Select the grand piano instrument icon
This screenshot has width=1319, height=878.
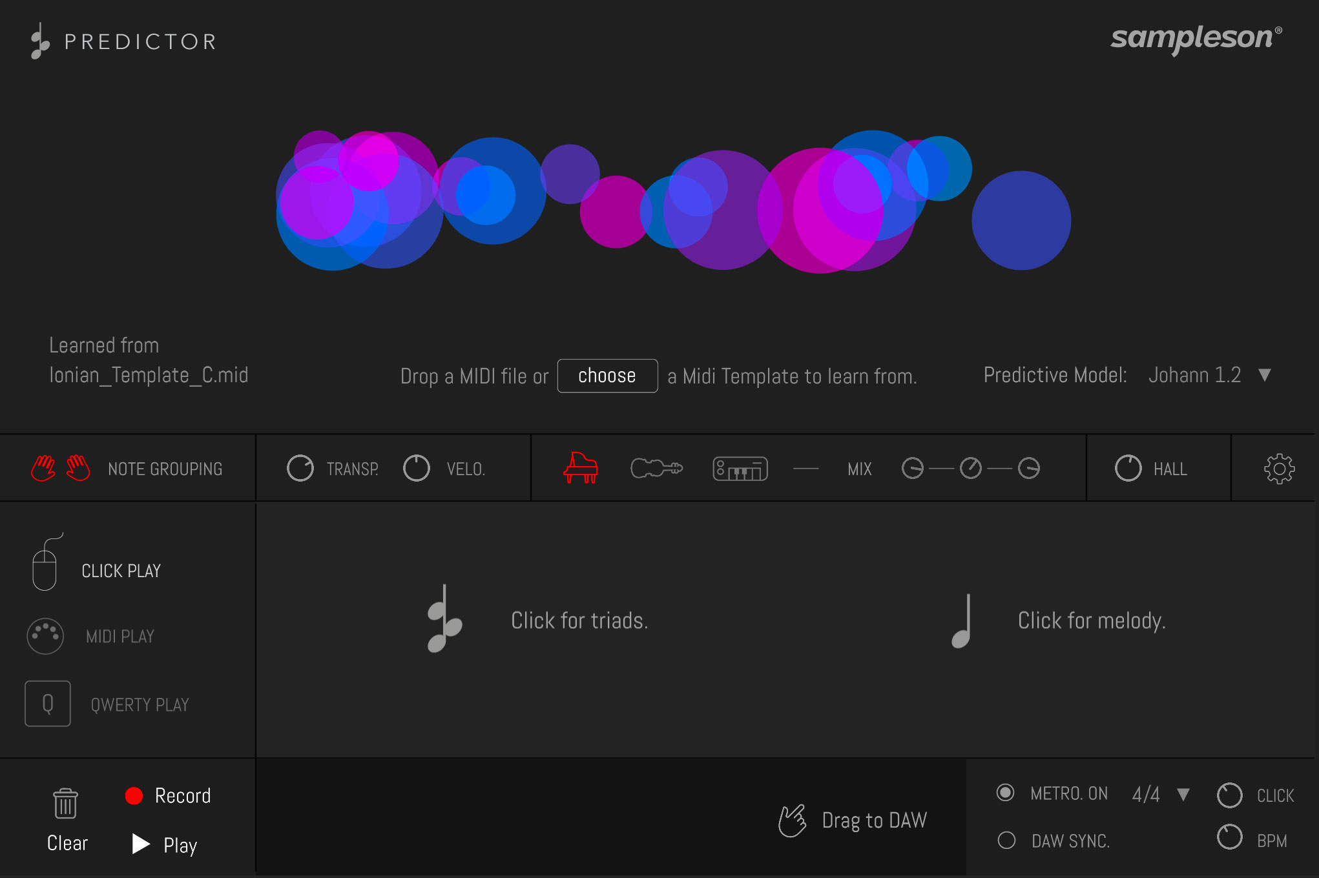[x=580, y=468]
